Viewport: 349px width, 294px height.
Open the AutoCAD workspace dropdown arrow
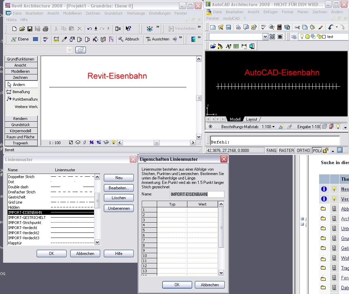[265, 37]
